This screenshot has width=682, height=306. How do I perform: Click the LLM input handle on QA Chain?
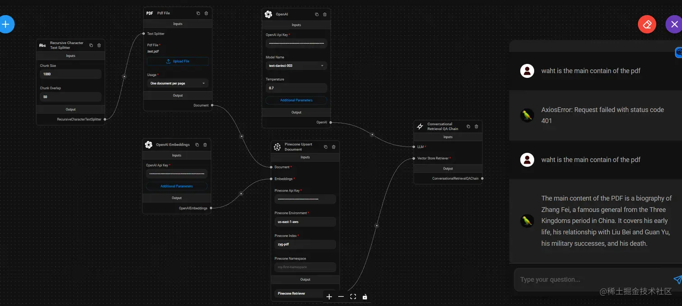coord(414,147)
